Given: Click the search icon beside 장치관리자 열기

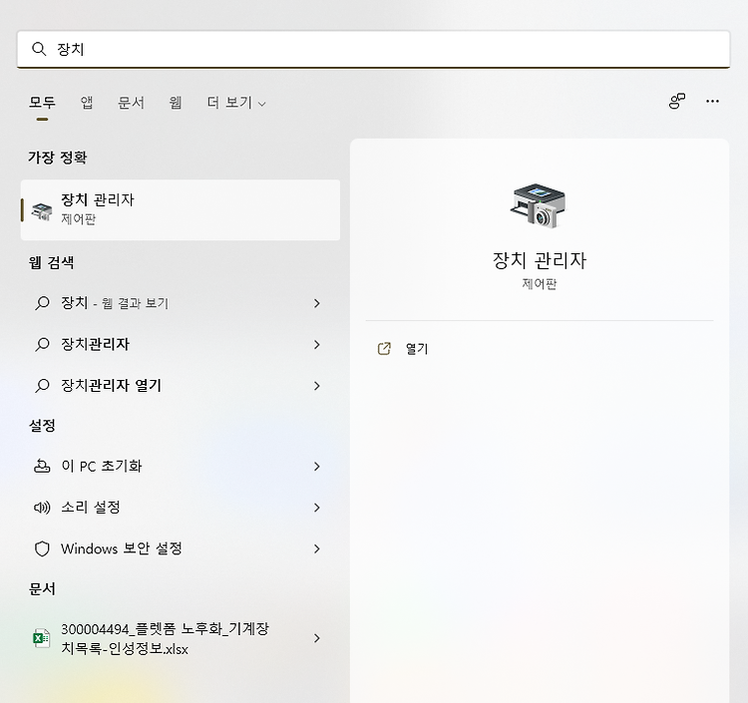Looking at the screenshot, I should pos(42,385).
